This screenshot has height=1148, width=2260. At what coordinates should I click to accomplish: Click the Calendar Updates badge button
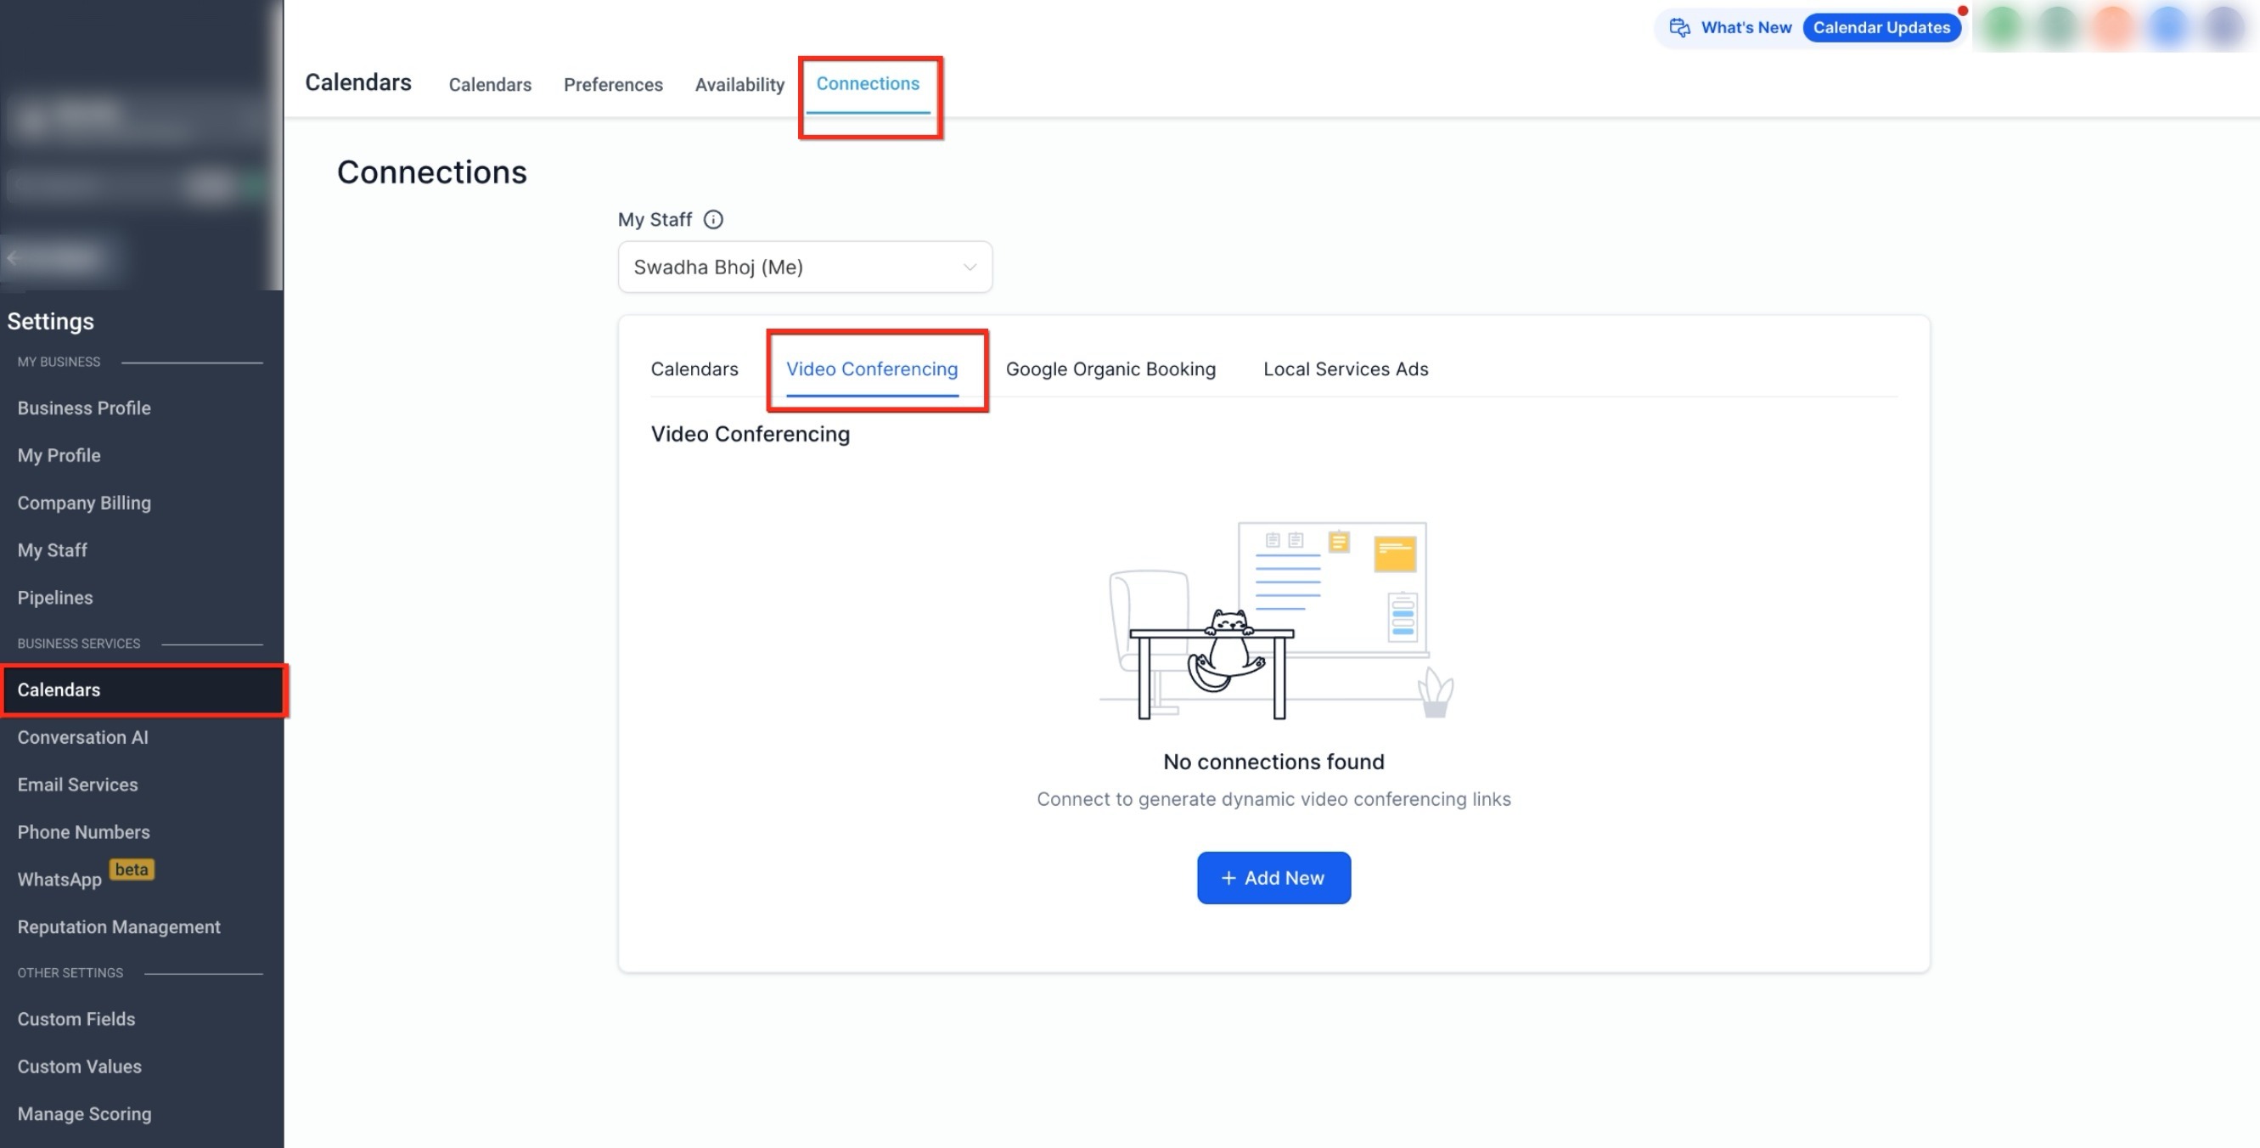[1881, 28]
